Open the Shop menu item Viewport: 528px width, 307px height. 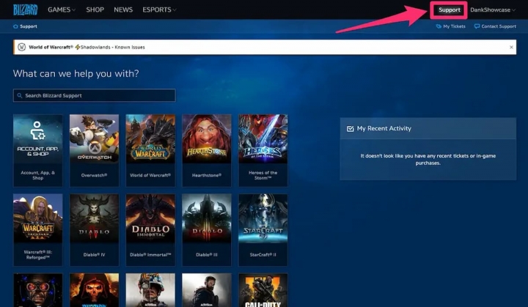(95, 10)
